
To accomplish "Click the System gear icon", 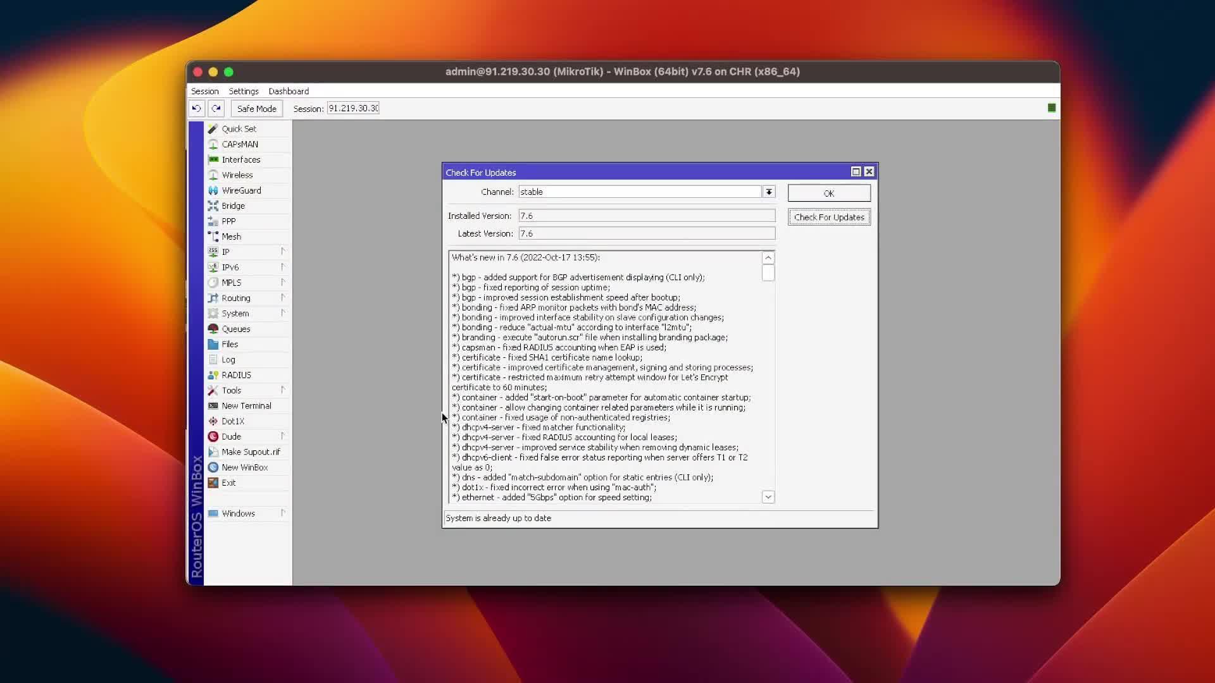I will pos(213,314).
